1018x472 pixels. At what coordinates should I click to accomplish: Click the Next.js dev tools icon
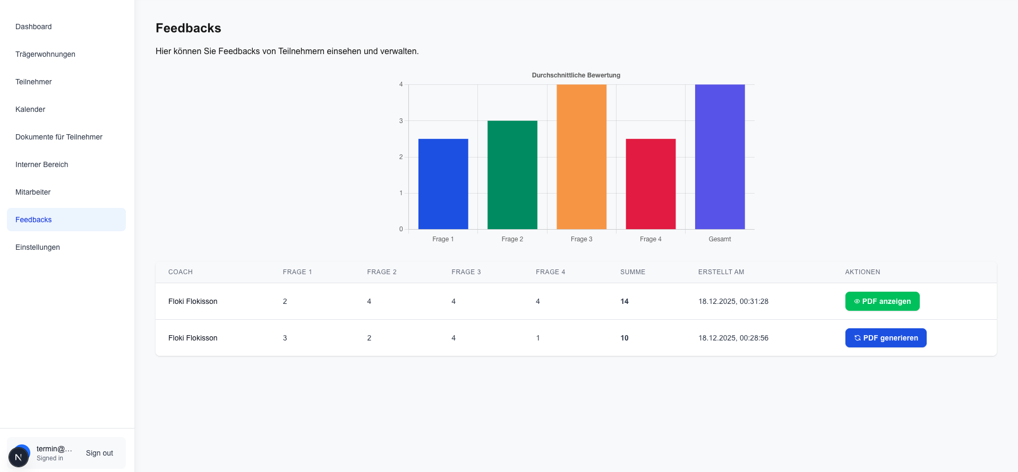click(19, 457)
